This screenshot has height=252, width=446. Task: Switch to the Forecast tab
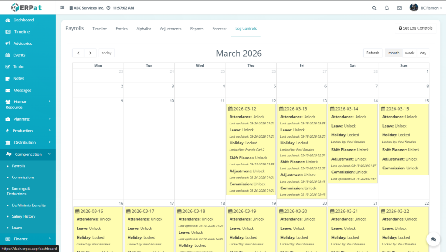click(220, 29)
